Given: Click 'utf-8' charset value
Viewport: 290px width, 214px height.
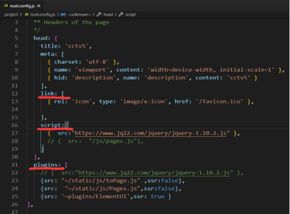Looking at the screenshot, I should click(98, 62).
